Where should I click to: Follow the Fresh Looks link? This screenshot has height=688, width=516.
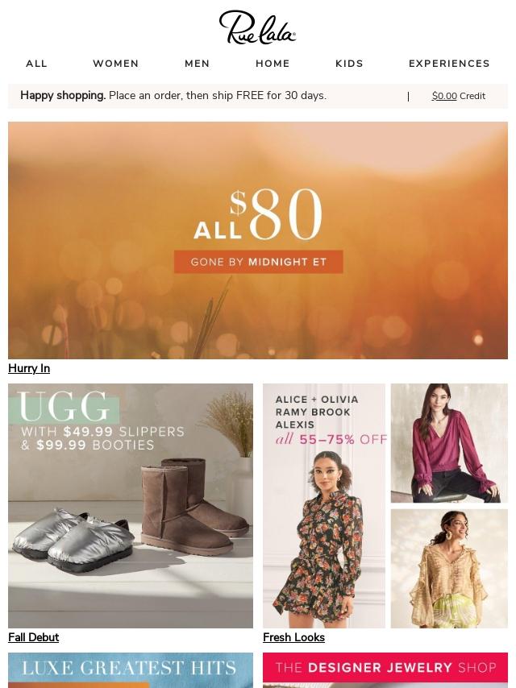click(293, 637)
